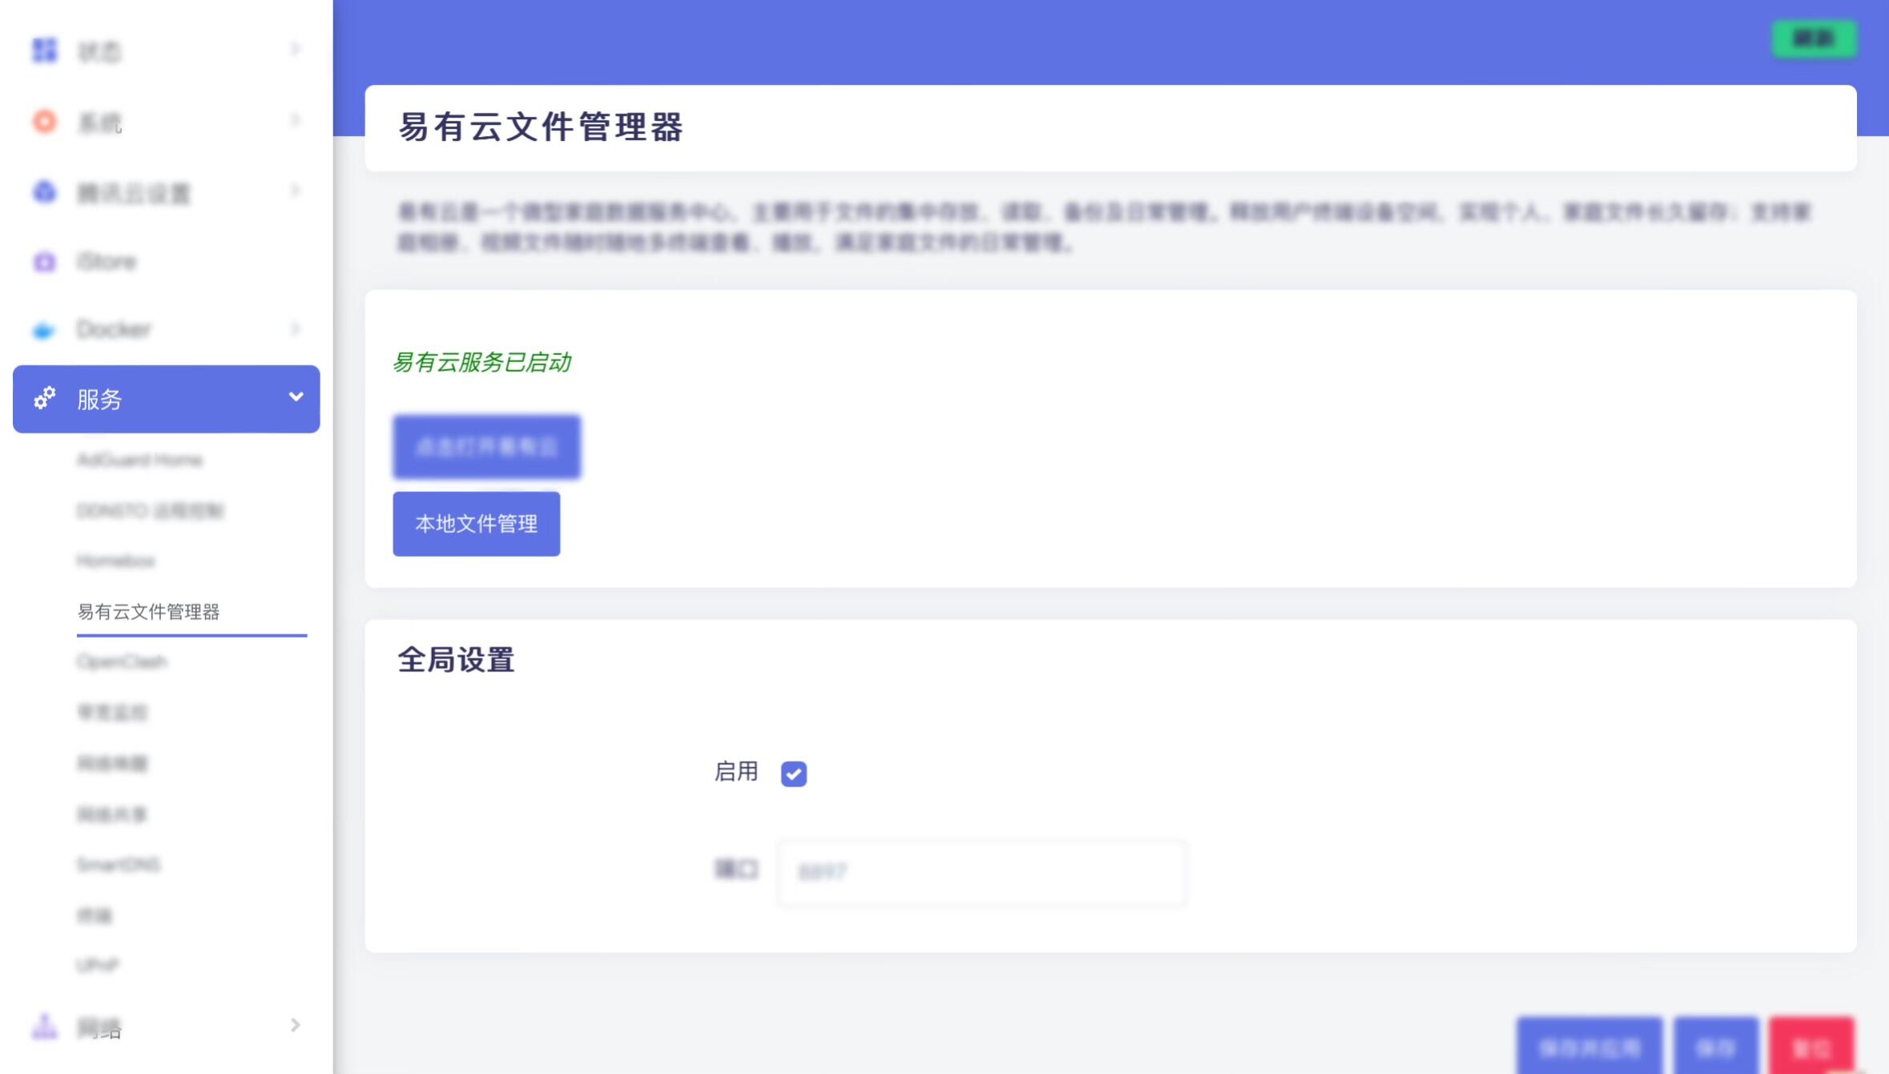Uncheck the 启用 checkbox
The height and width of the screenshot is (1074, 1889).
[794, 774]
